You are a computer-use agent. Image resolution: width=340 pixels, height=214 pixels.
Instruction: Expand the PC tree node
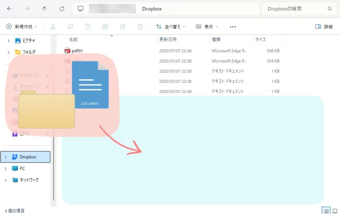coord(6,168)
